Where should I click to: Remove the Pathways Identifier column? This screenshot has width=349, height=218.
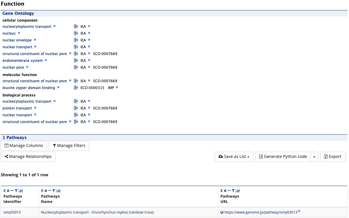(8, 190)
